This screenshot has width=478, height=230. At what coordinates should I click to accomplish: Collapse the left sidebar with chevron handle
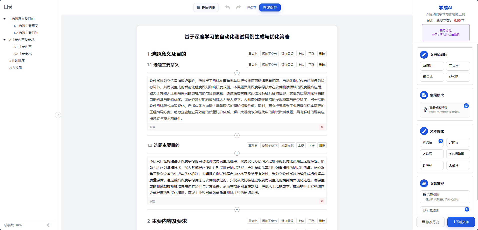(58, 115)
